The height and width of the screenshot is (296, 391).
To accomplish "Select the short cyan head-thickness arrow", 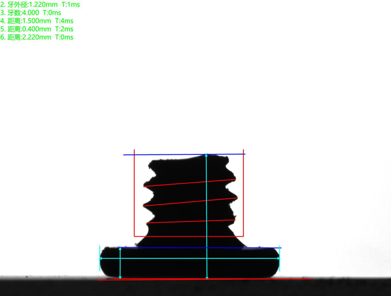I will [x=120, y=264].
